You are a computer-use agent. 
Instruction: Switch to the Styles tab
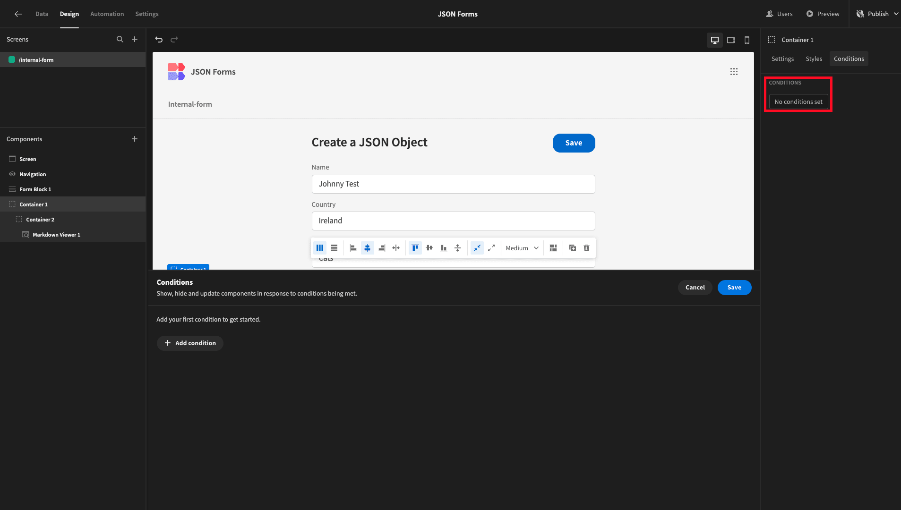(x=814, y=59)
